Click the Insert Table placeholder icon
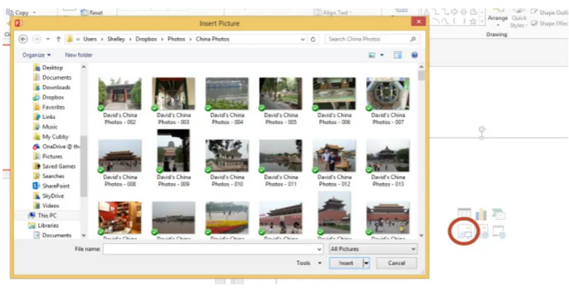Image resolution: width=569 pixels, height=288 pixels. pyautogui.click(x=464, y=214)
